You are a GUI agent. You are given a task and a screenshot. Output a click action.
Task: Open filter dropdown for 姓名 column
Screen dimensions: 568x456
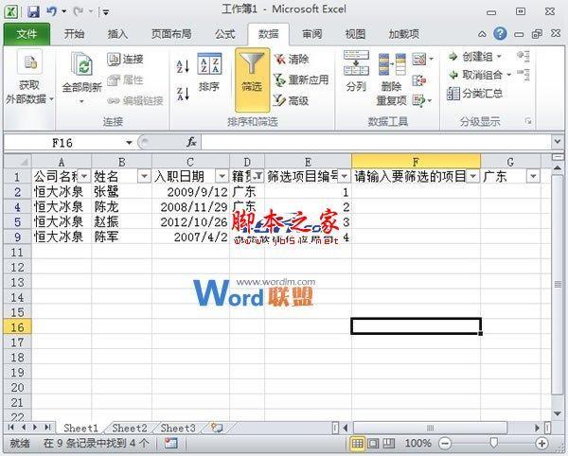pyautogui.click(x=144, y=176)
